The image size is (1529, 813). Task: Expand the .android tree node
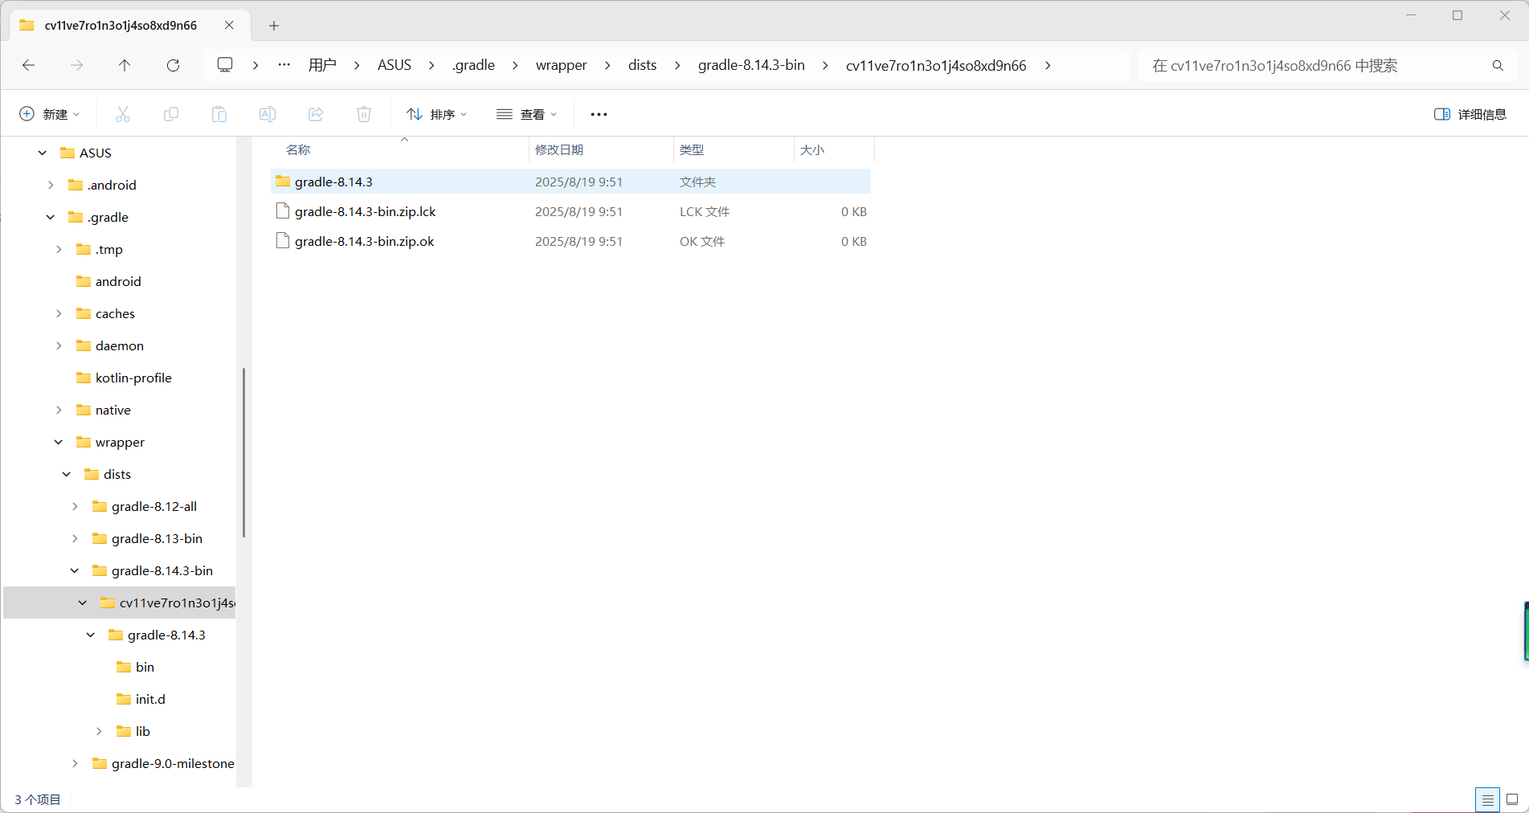[x=51, y=185]
